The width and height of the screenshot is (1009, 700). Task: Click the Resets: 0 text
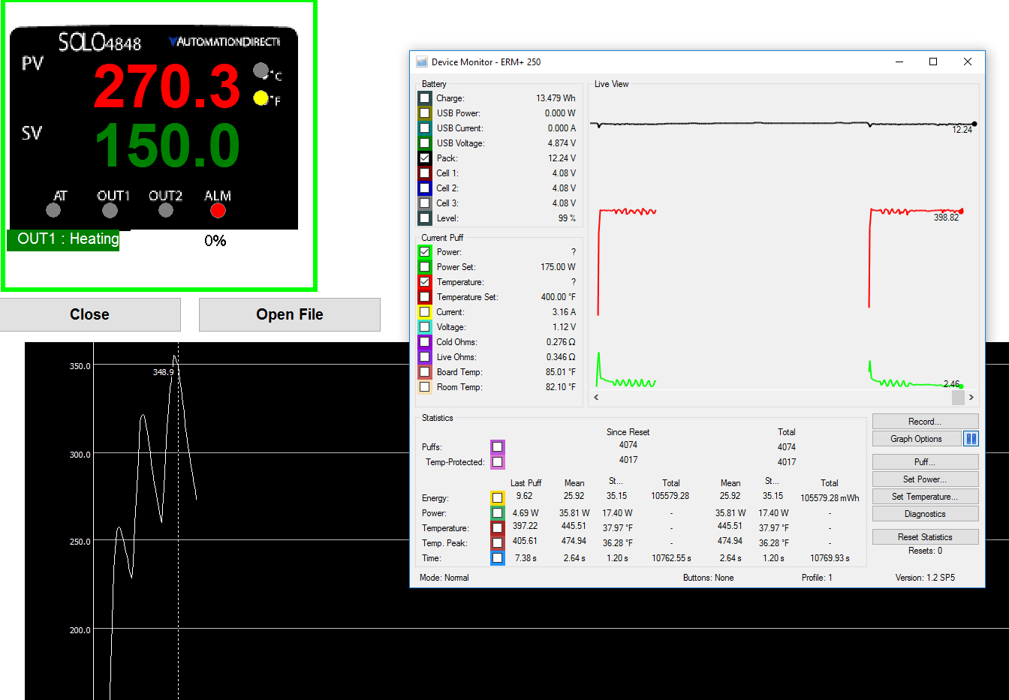point(925,551)
